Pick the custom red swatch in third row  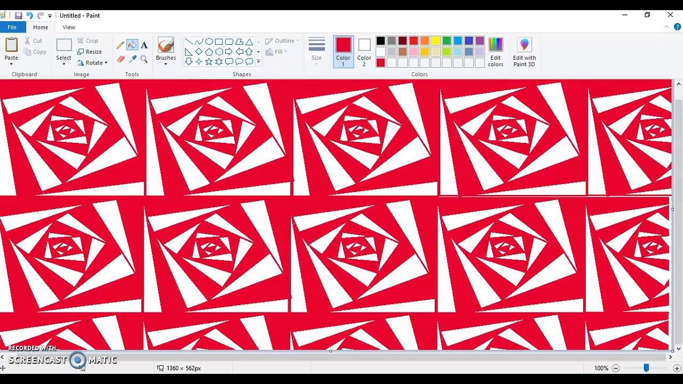pos(380,63)
